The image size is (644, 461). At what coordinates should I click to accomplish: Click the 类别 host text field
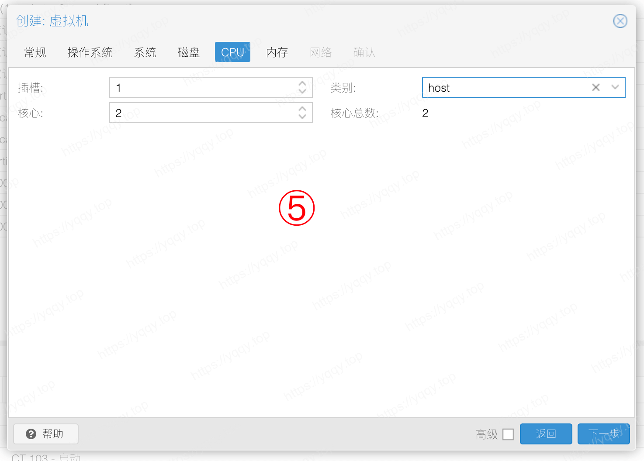[502, 87]
